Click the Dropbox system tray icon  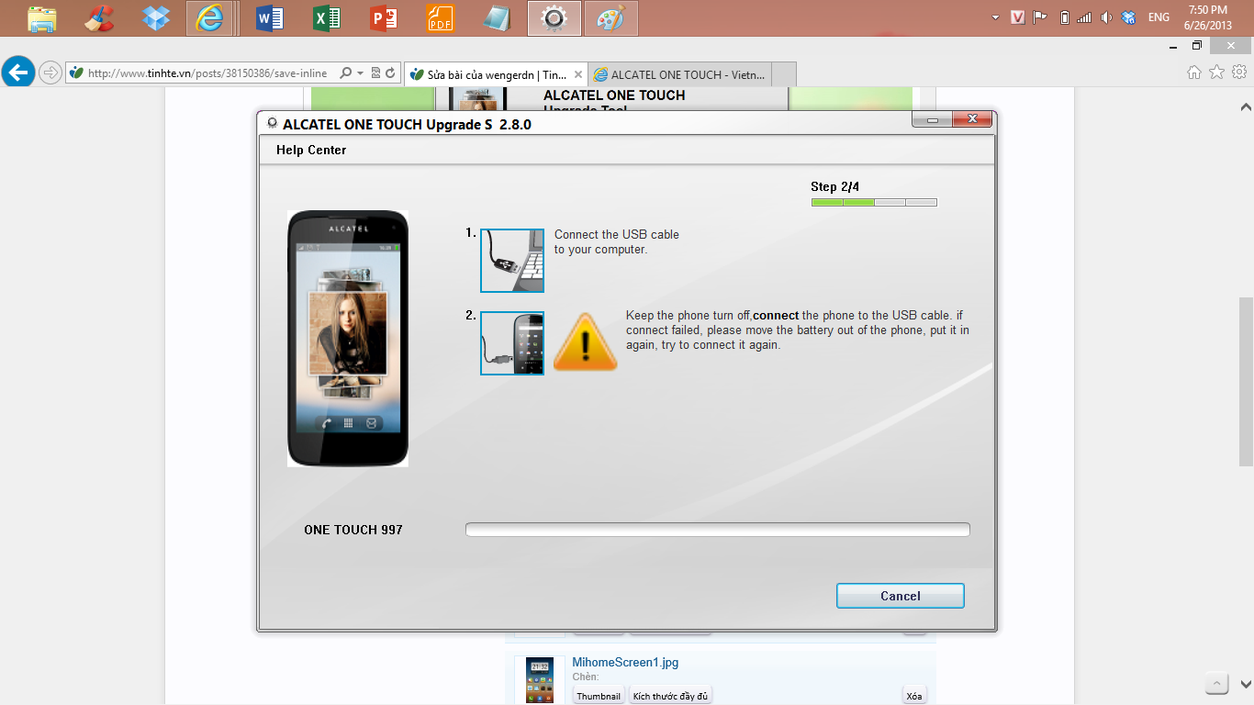coord(1129,17)
